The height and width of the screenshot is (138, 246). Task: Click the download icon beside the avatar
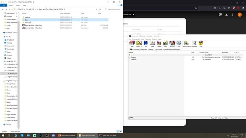click(x=226, y=15)
